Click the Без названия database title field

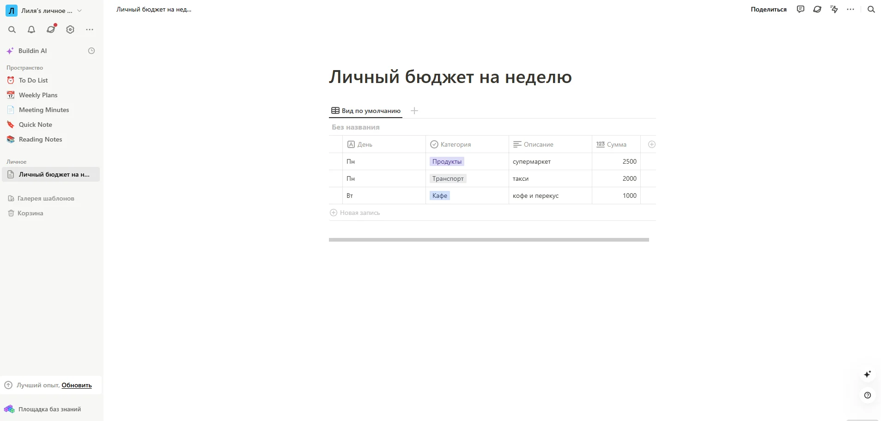tap(356, 127)
